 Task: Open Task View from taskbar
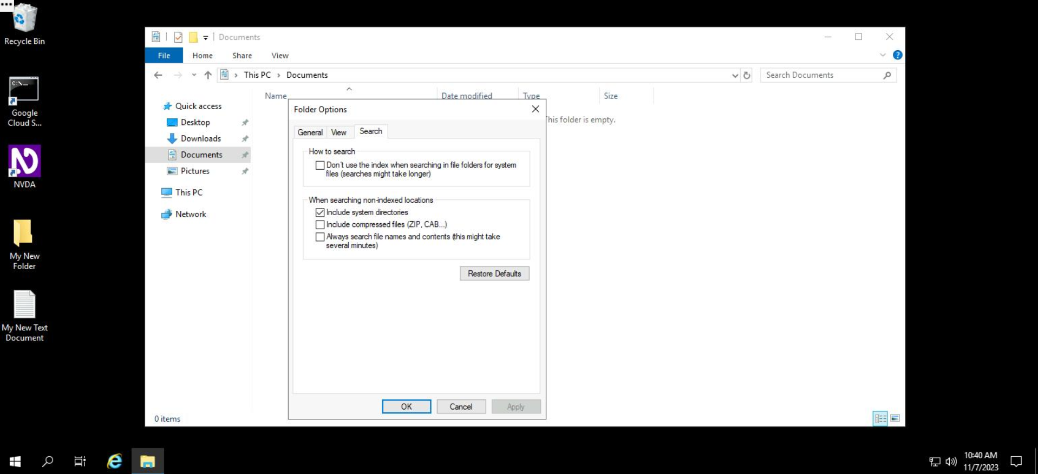pyautogui.click(x=80, y=461)
